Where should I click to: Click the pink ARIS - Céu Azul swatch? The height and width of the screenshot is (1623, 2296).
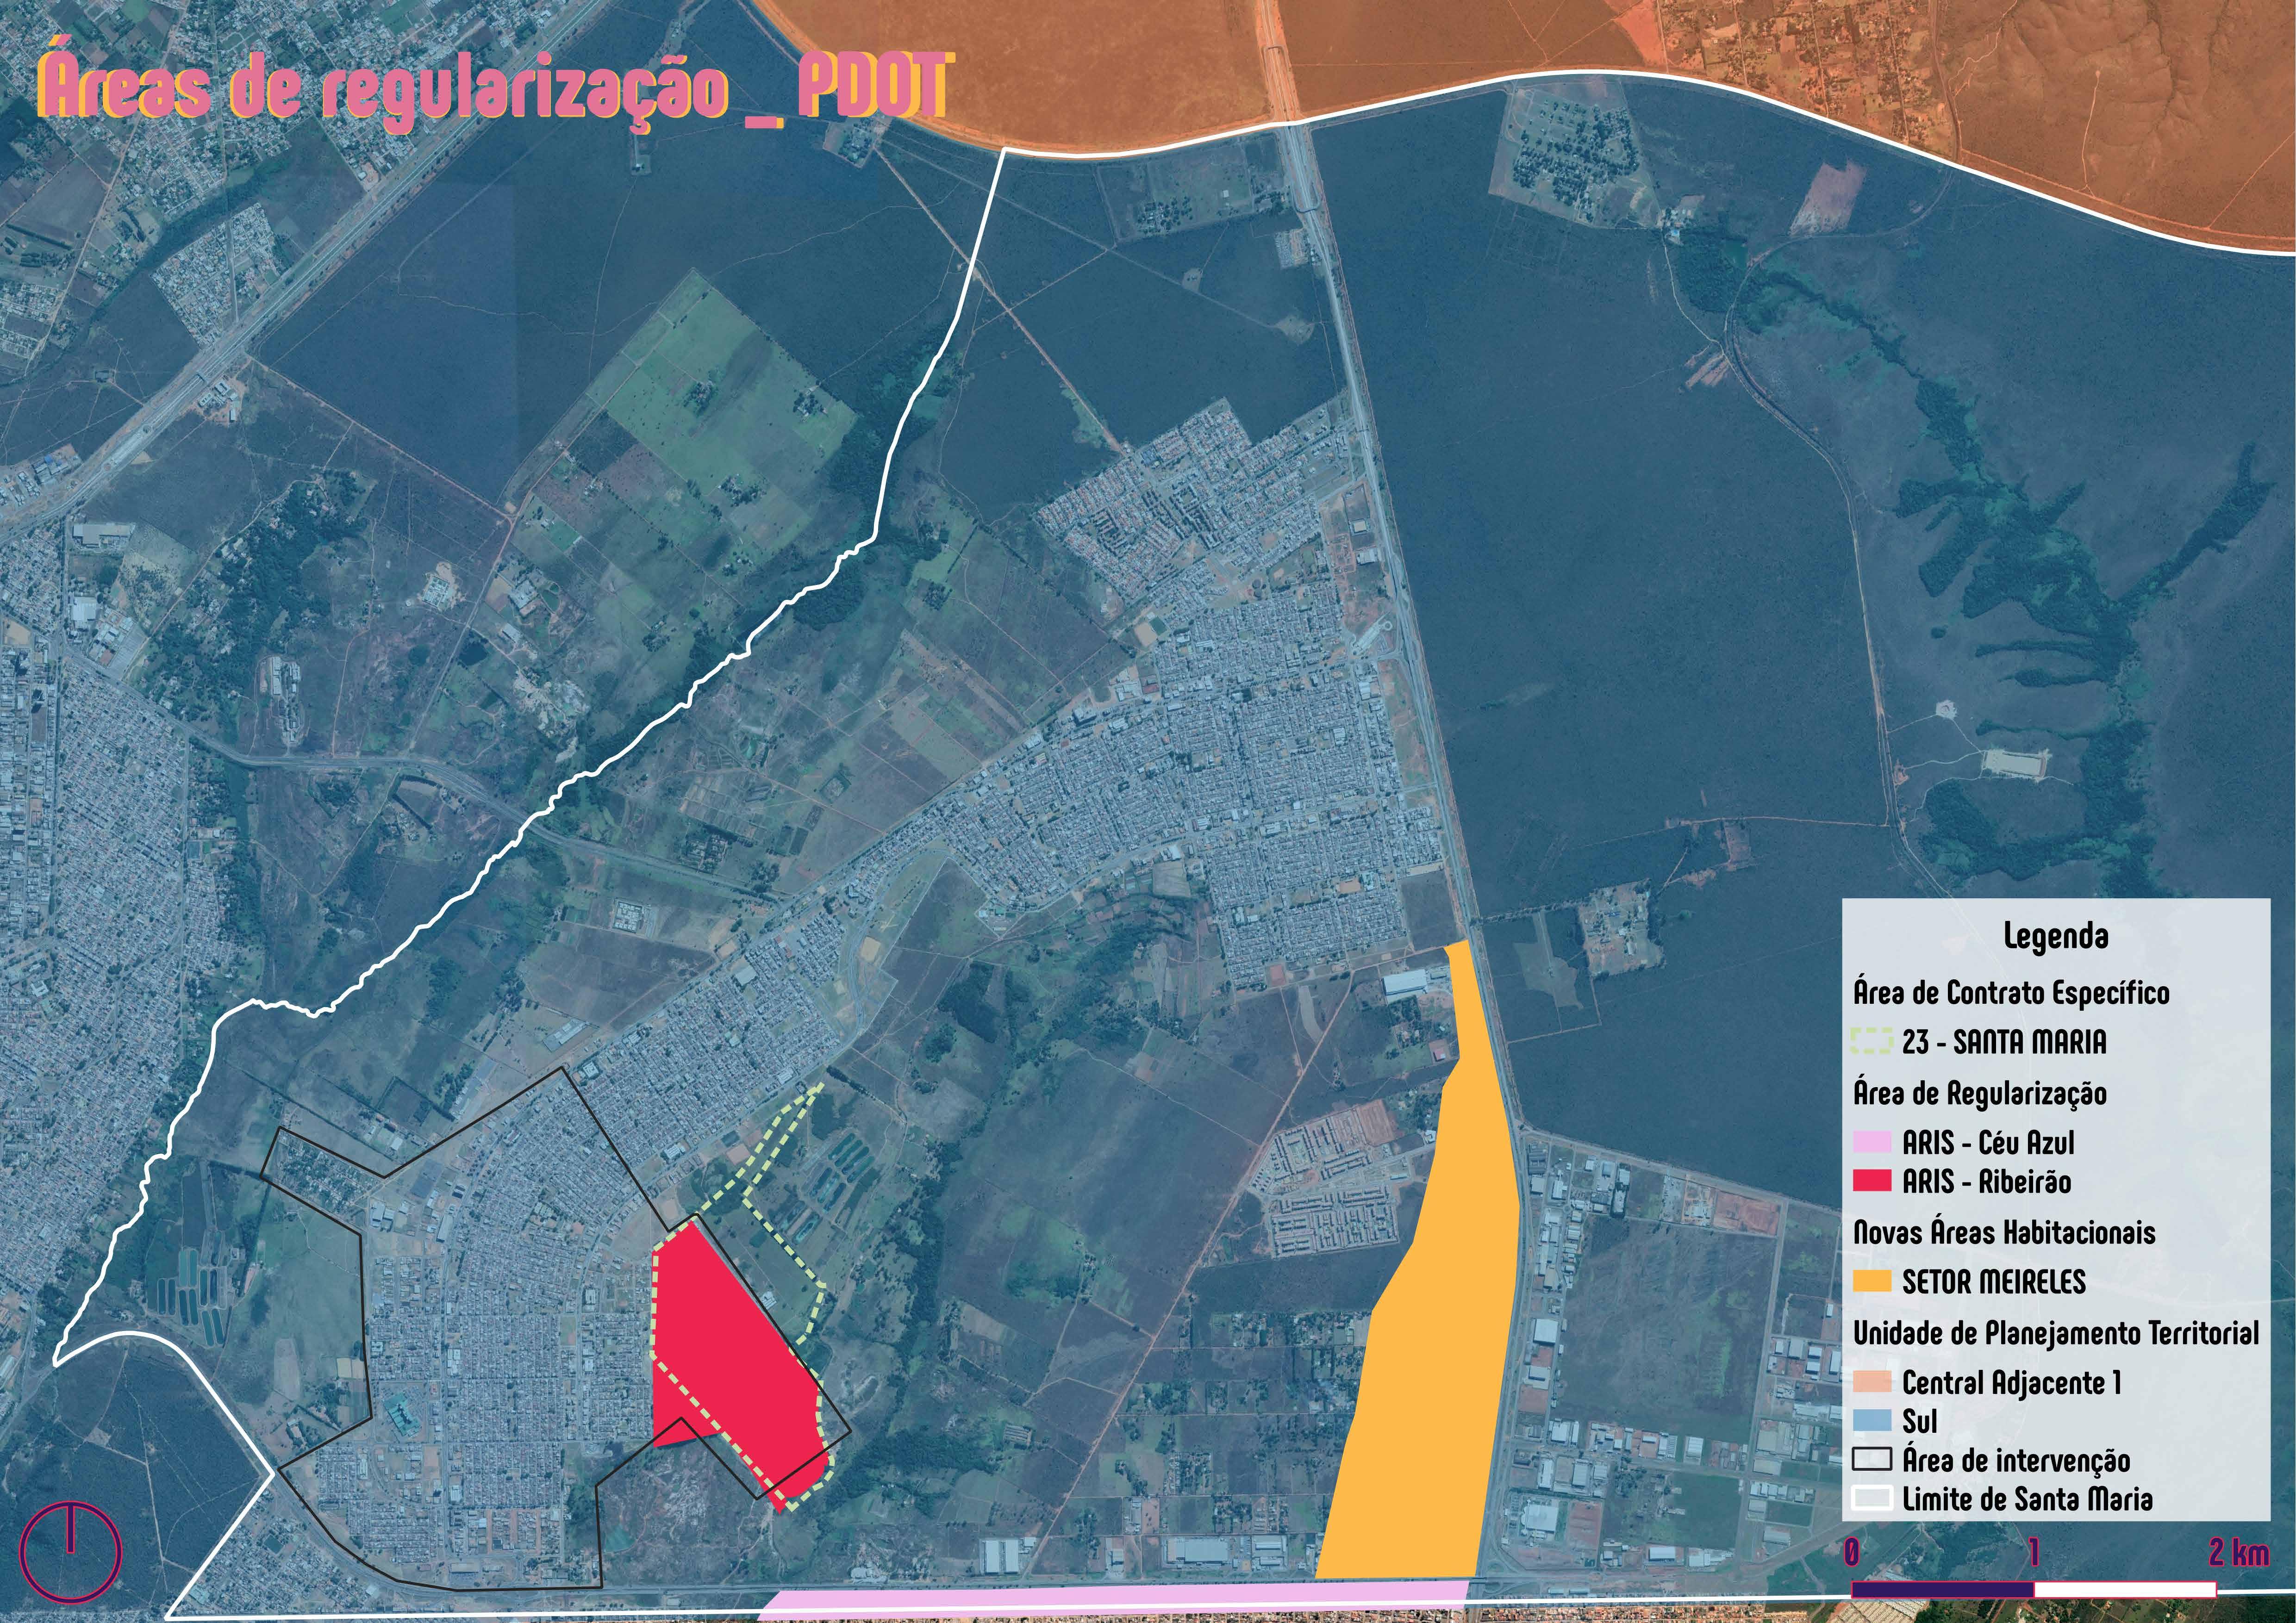pos(1872,1142)
